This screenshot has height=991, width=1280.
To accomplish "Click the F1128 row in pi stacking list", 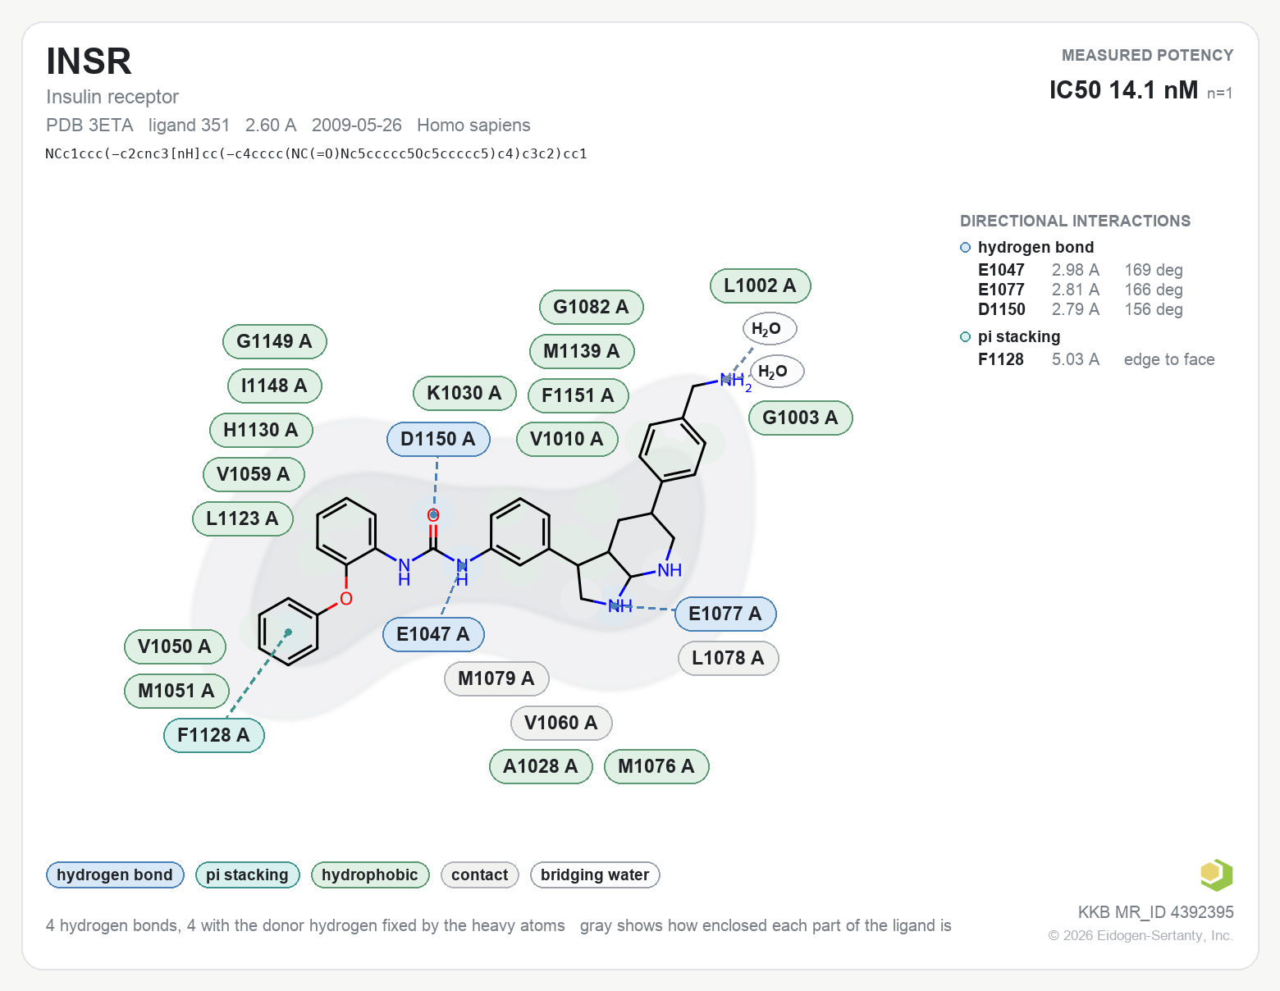I will tap(1096, 360).
